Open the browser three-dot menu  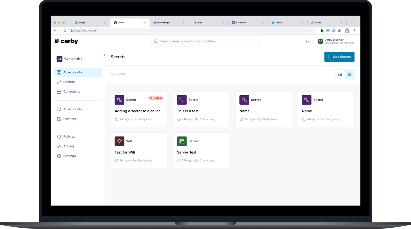click(354, 31)
